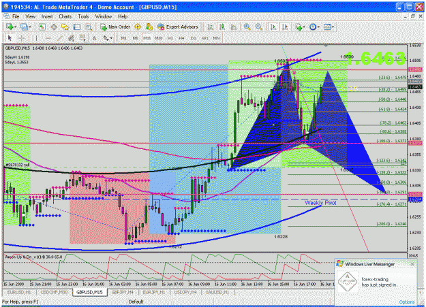Toggle Auto Scroll chart icon
The width and height of the screenshot is (426, 307).
(273, 27)
